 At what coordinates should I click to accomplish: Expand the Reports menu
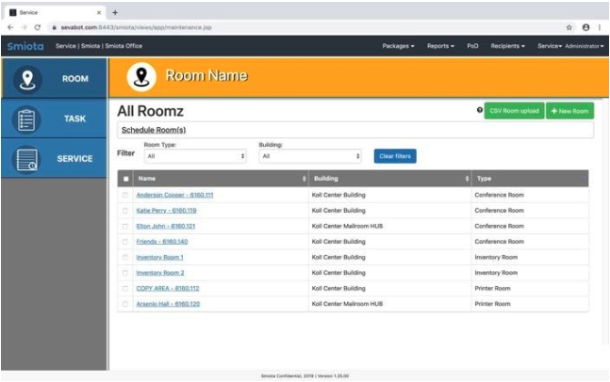[x=440, y=46]
